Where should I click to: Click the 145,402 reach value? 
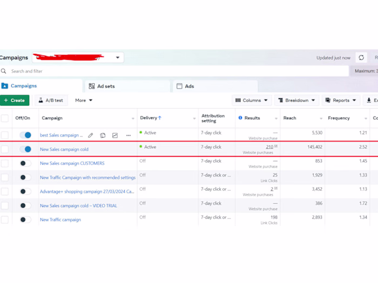(x=315, y=147)
